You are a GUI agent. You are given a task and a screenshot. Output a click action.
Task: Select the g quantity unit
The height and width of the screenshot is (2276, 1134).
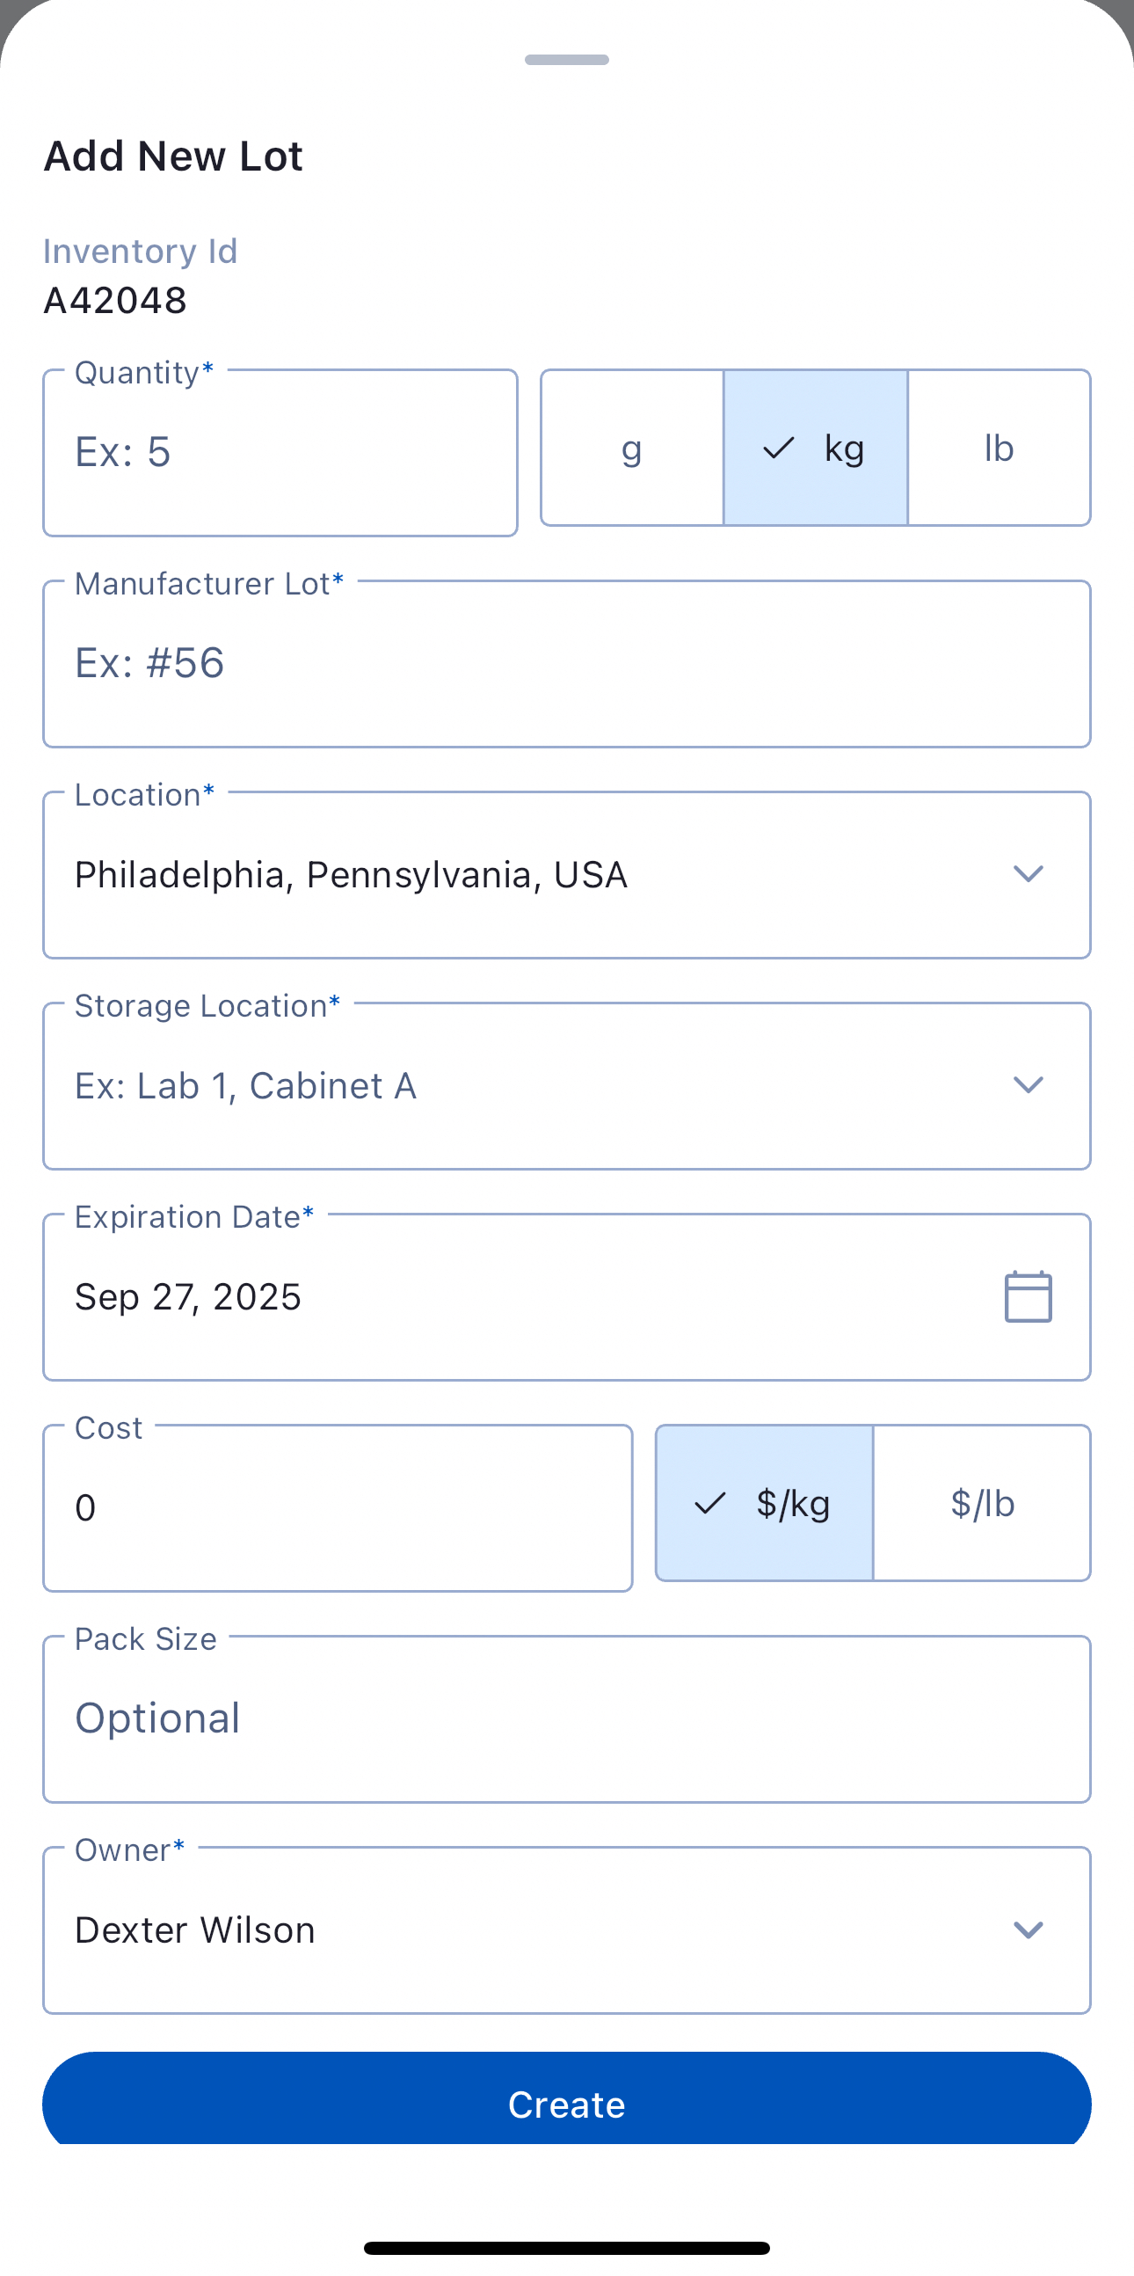click(x=631, y=448)
